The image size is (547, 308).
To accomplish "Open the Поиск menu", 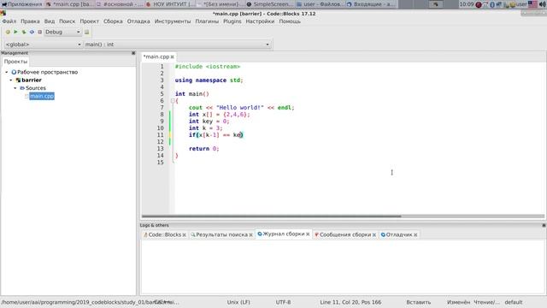I will coord(67,21).
